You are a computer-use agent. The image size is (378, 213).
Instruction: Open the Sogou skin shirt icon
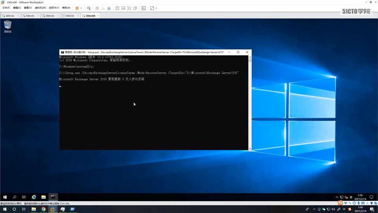coord(371,203)
